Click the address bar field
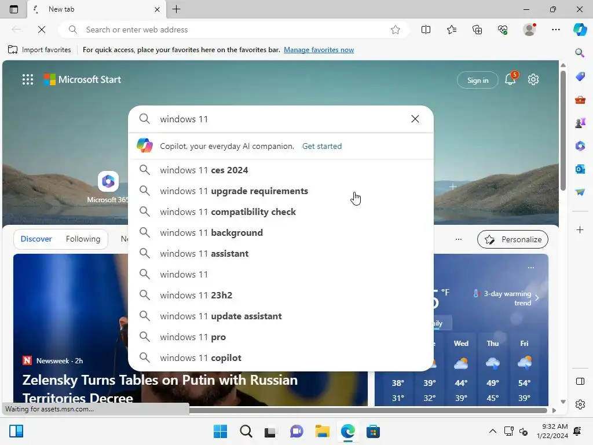Screen dimensions: 593x445 click(x=235, y=30)
